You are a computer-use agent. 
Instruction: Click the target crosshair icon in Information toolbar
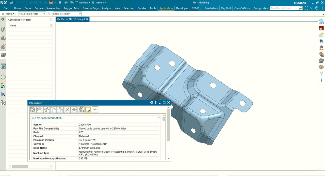coord(74,109)
